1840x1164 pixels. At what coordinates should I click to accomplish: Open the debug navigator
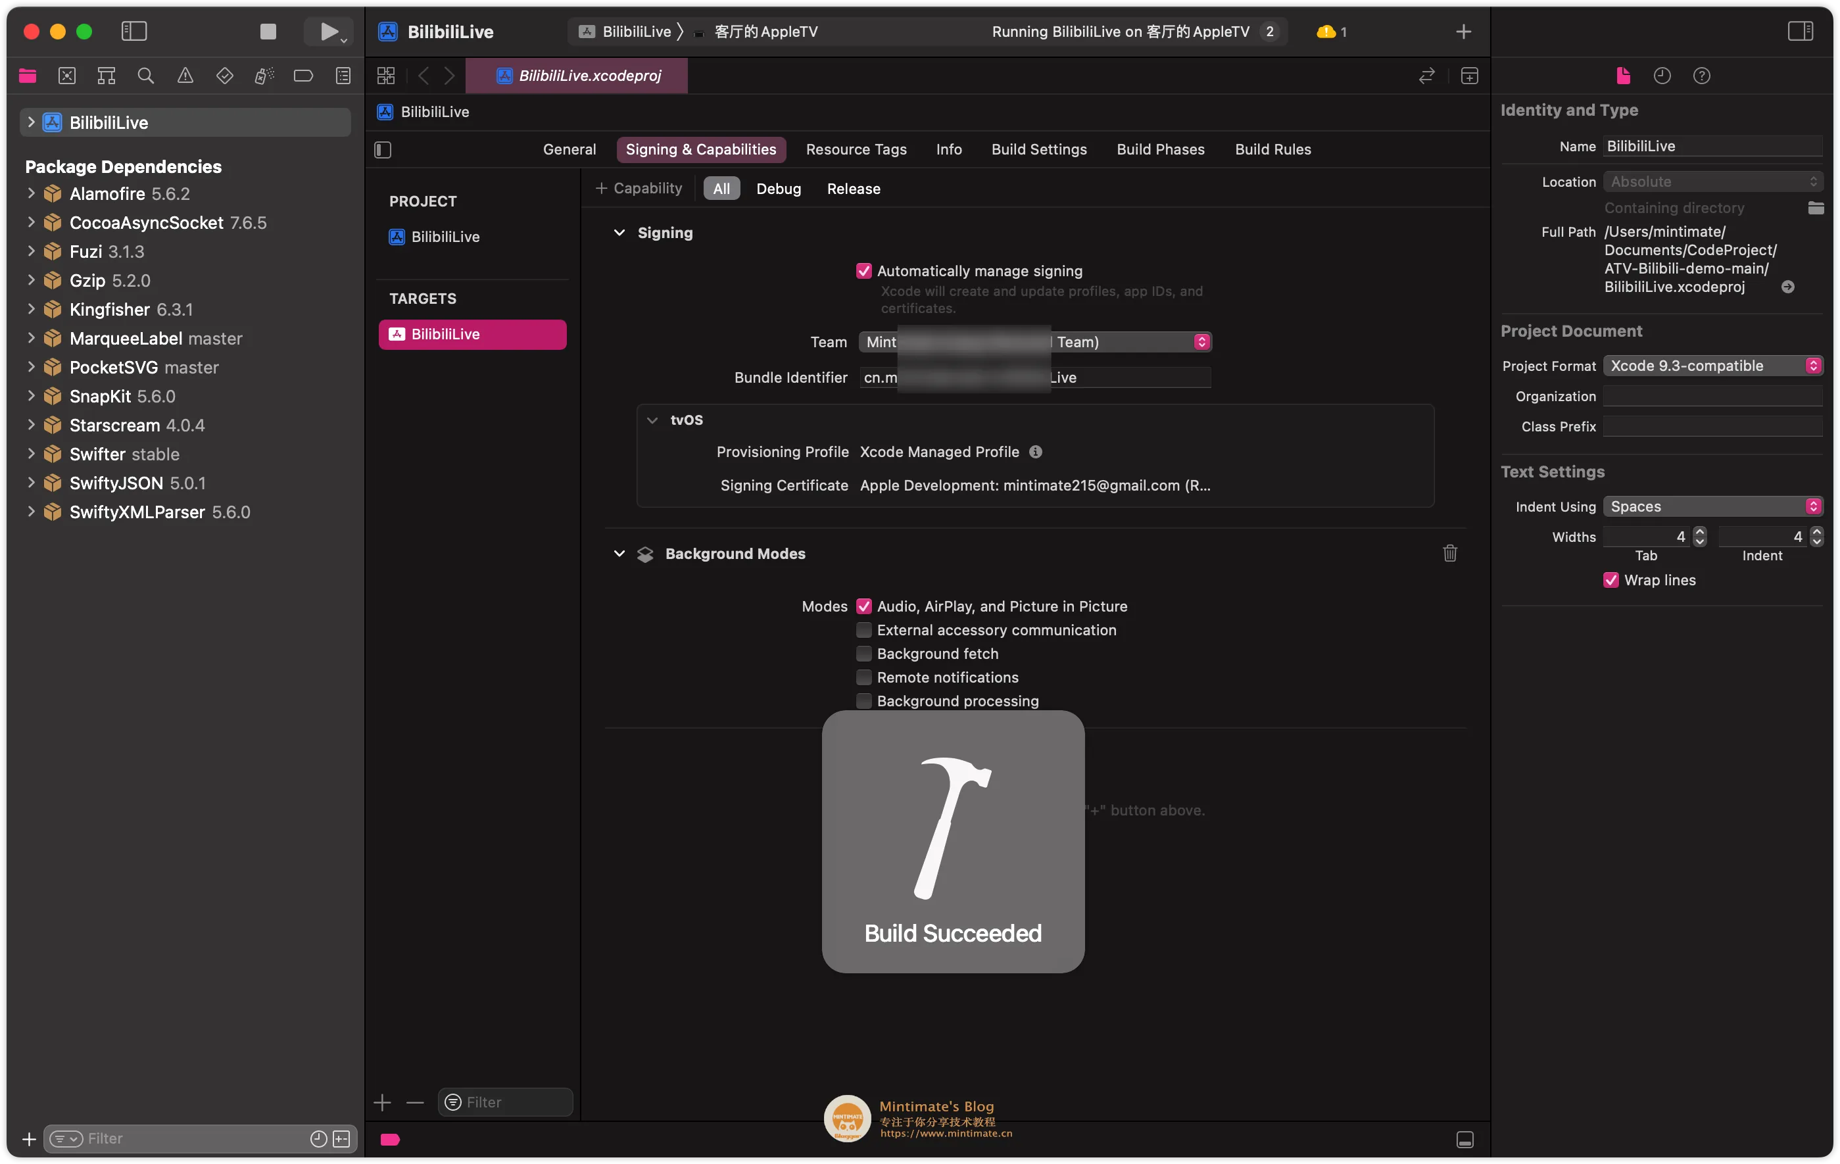[264, 76]
